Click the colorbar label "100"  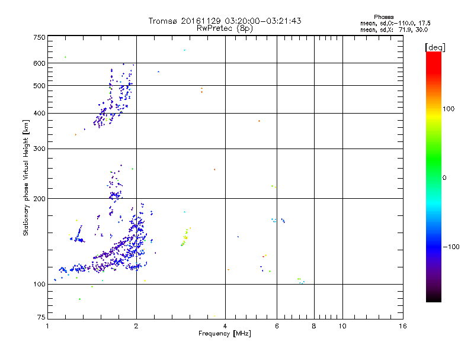coord(449,109)
